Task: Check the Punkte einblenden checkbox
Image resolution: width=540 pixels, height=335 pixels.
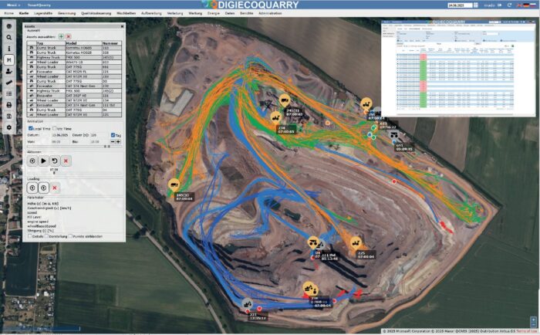Action: point(70,236)
